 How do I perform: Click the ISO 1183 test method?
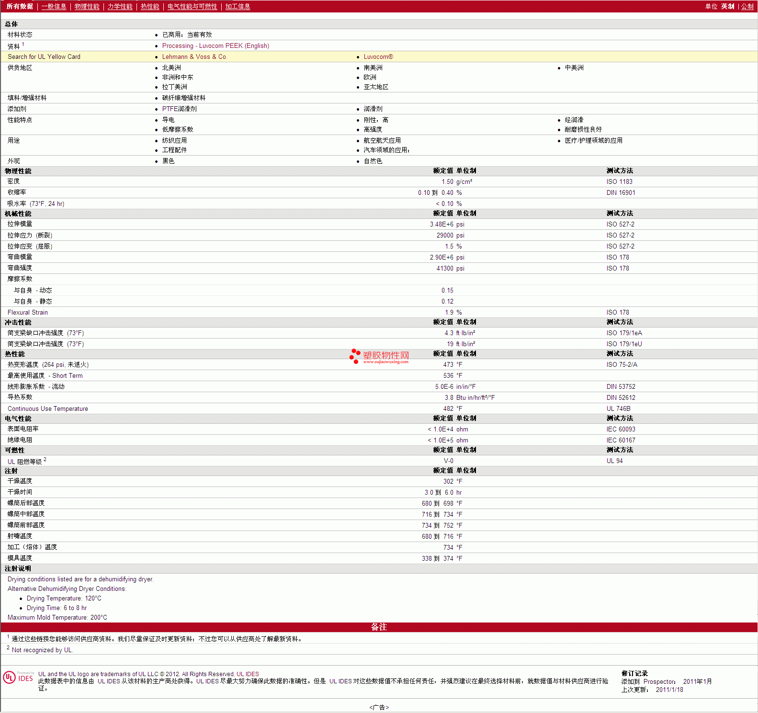(x=619, y=182)
